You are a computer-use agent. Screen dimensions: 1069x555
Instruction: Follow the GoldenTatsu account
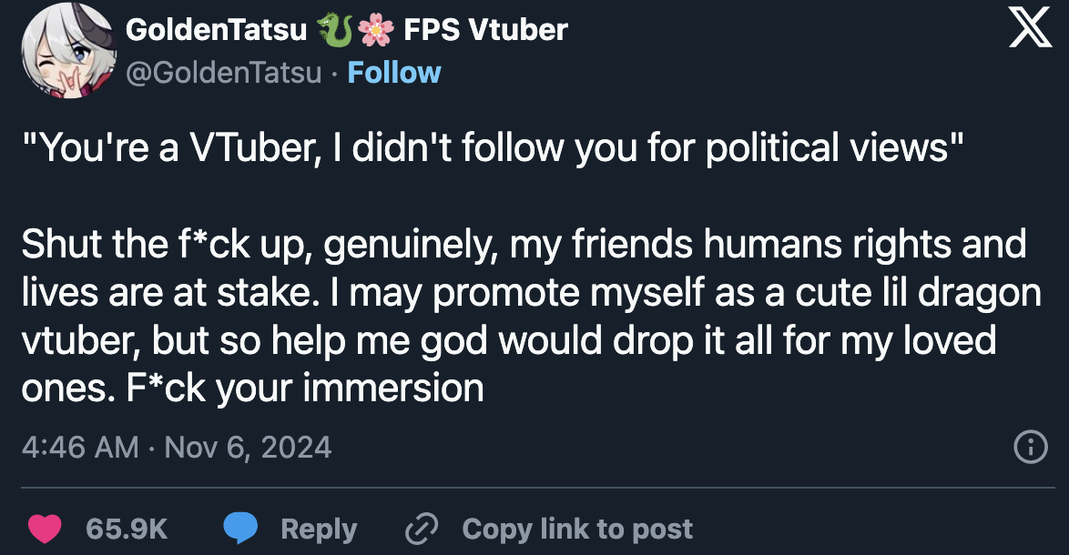tap(394, 72)
